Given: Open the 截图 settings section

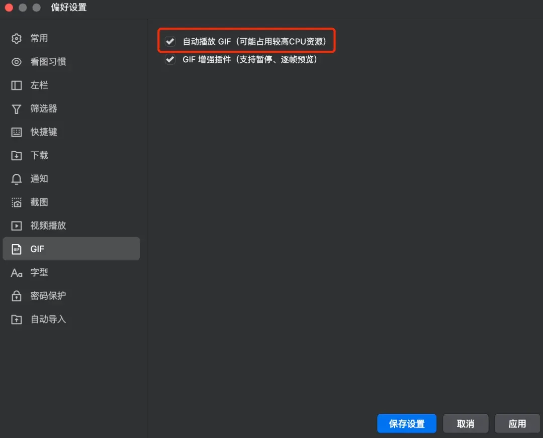Looking at the screenshot, I should (x=71, y=202).
